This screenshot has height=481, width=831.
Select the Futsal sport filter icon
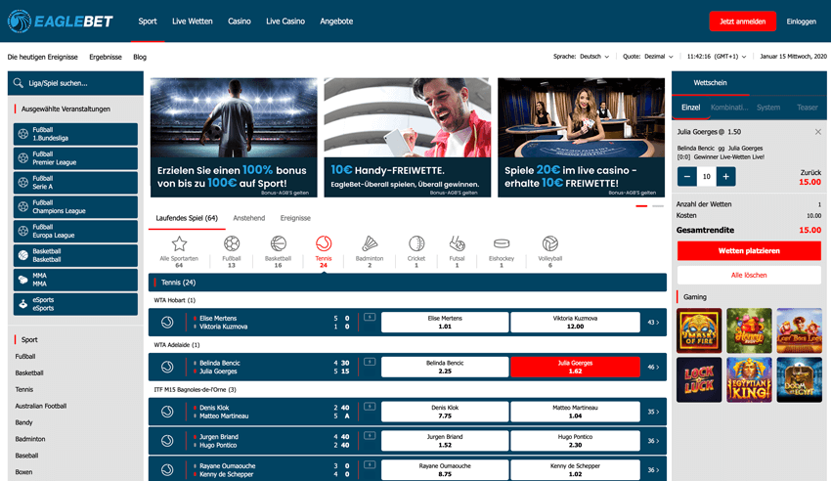pyautogui.click(x=457, y=243)
